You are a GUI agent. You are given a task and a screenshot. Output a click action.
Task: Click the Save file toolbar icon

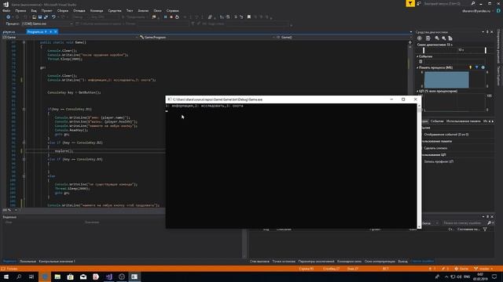pos(40,17)
